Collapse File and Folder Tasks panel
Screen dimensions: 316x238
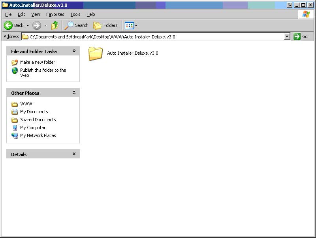coord(74,51)
